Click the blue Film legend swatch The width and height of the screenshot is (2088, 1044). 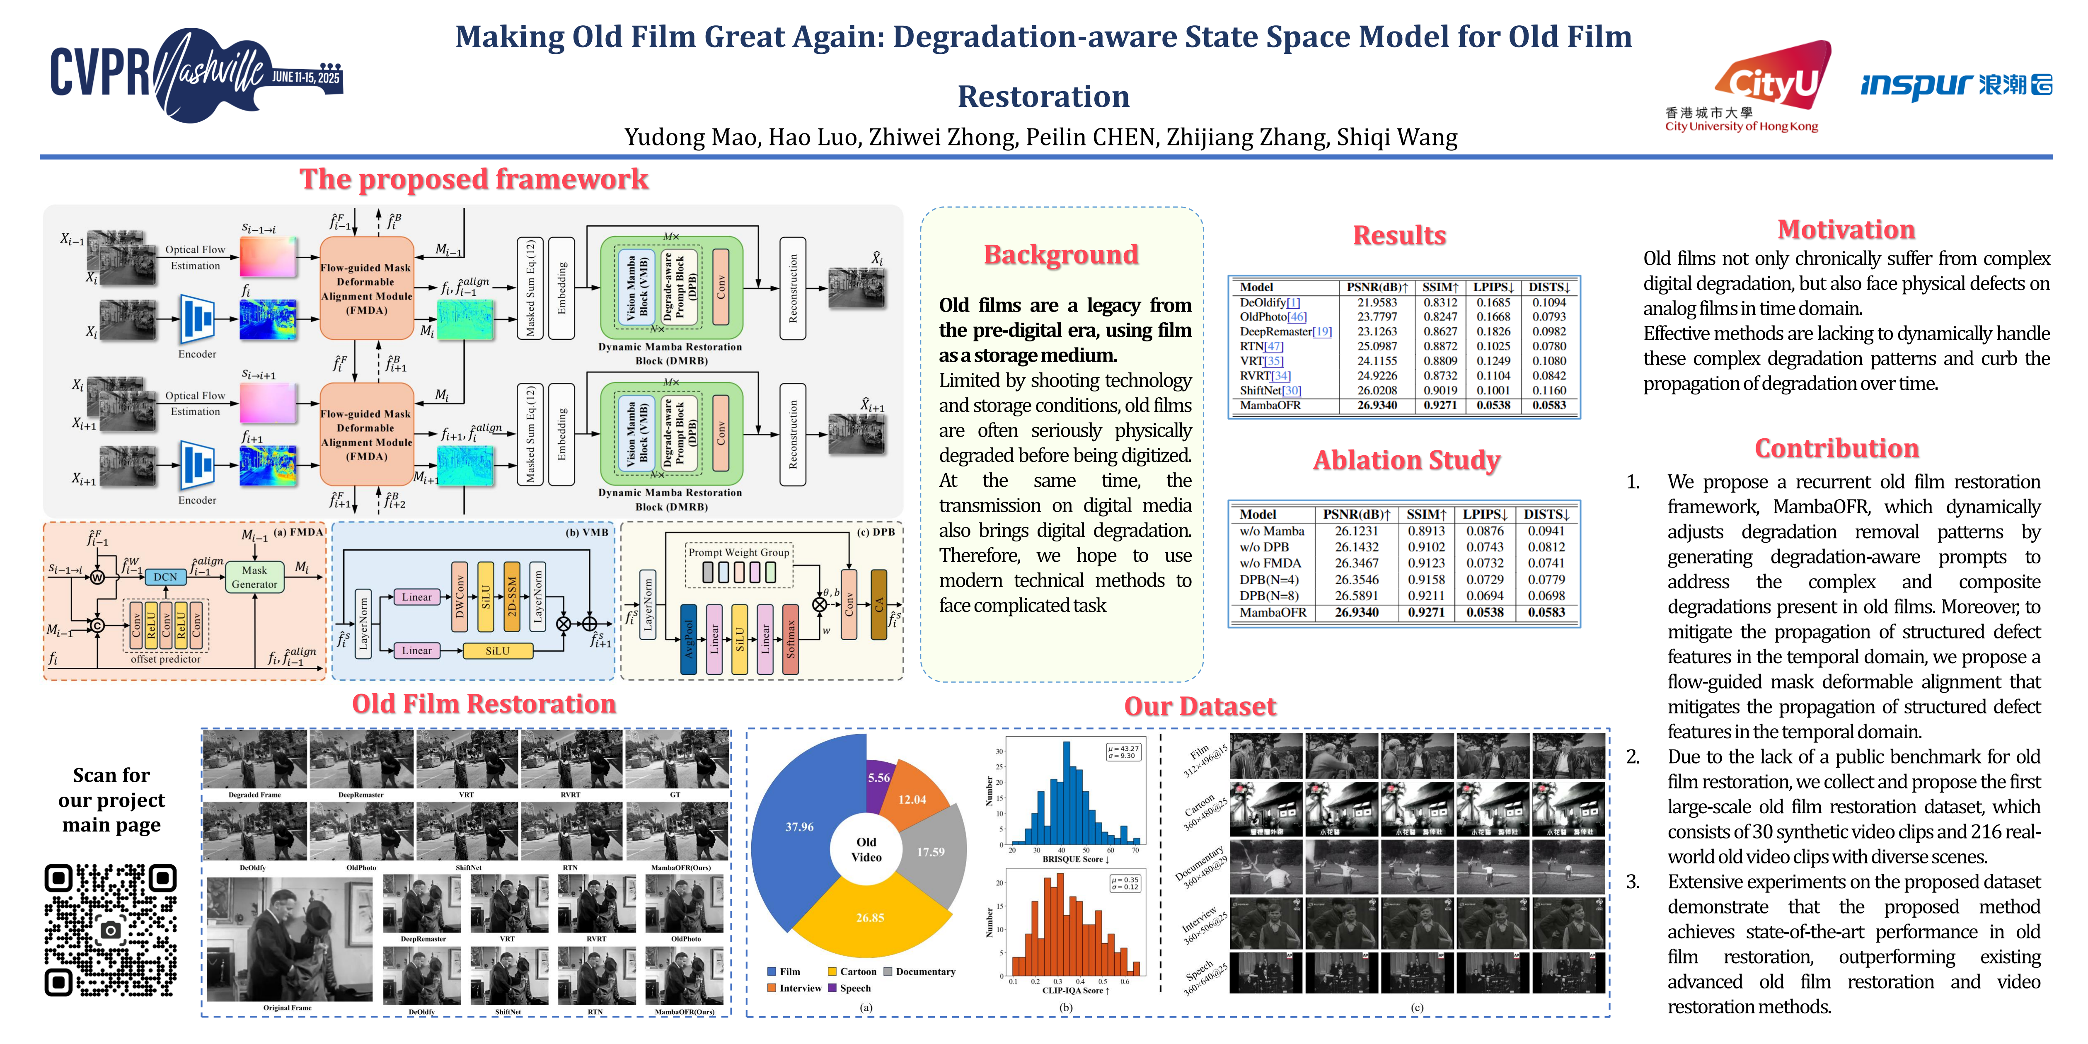(x=772, y=971)
